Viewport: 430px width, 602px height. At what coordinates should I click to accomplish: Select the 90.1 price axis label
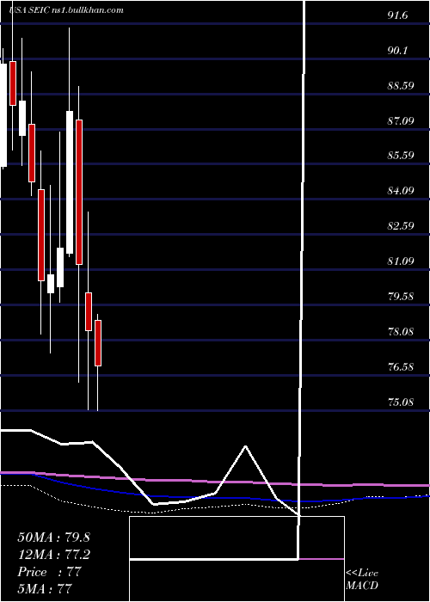(x=397, y=51)
